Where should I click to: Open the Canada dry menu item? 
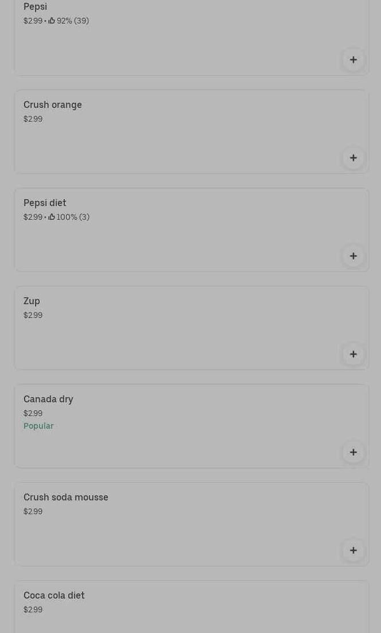(x=48, y=399)
